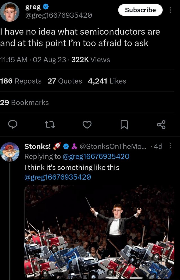The image size is (180, 280).
Task: Bookmark this tweet
Action: [124, 124]
